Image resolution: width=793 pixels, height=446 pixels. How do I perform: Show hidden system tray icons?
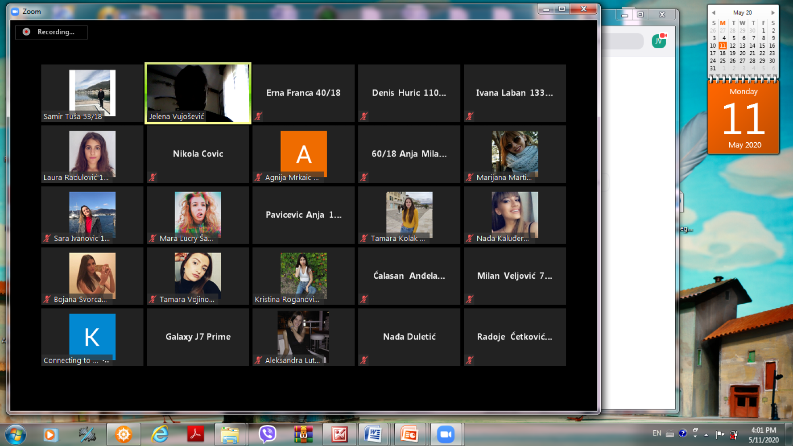click(706, 434)
